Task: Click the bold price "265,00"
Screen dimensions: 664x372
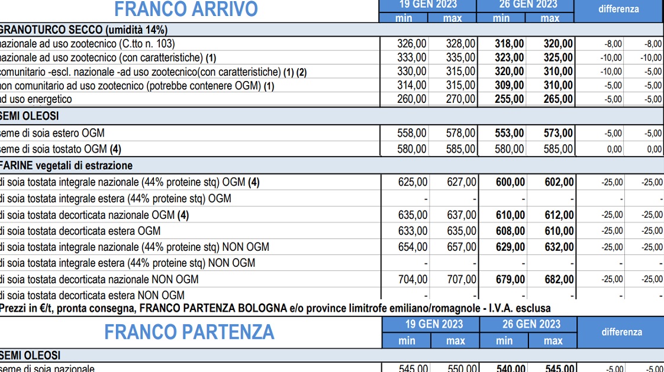Action: [x=559, y=99]
